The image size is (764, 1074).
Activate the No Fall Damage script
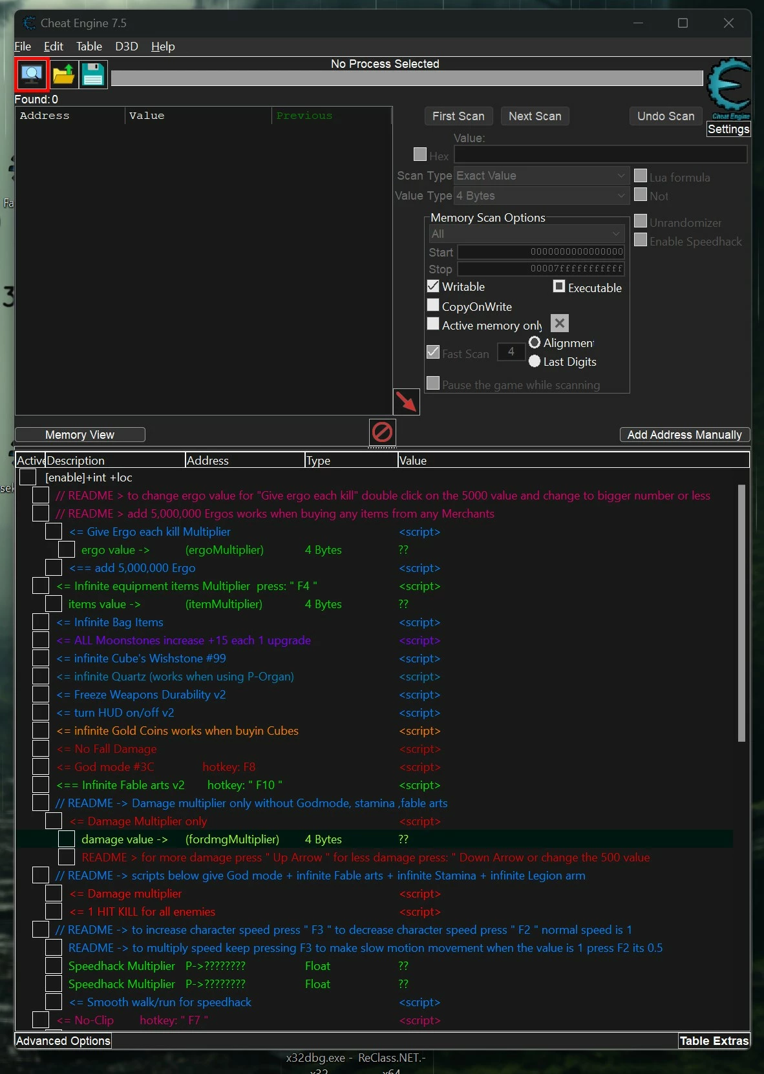point(41,749)
